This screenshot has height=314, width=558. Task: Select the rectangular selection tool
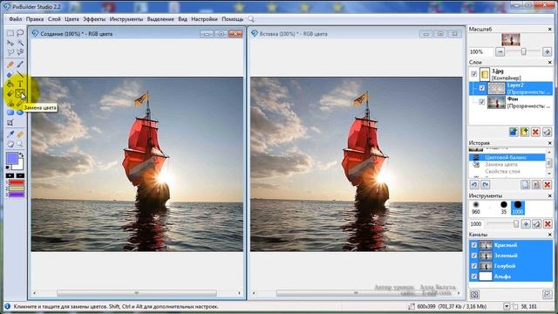[10, 33]
